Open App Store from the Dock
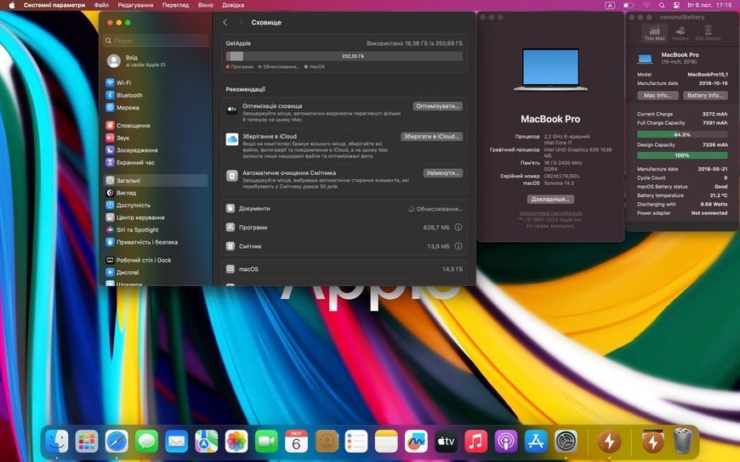740x462 pixels. pos(536,442)
